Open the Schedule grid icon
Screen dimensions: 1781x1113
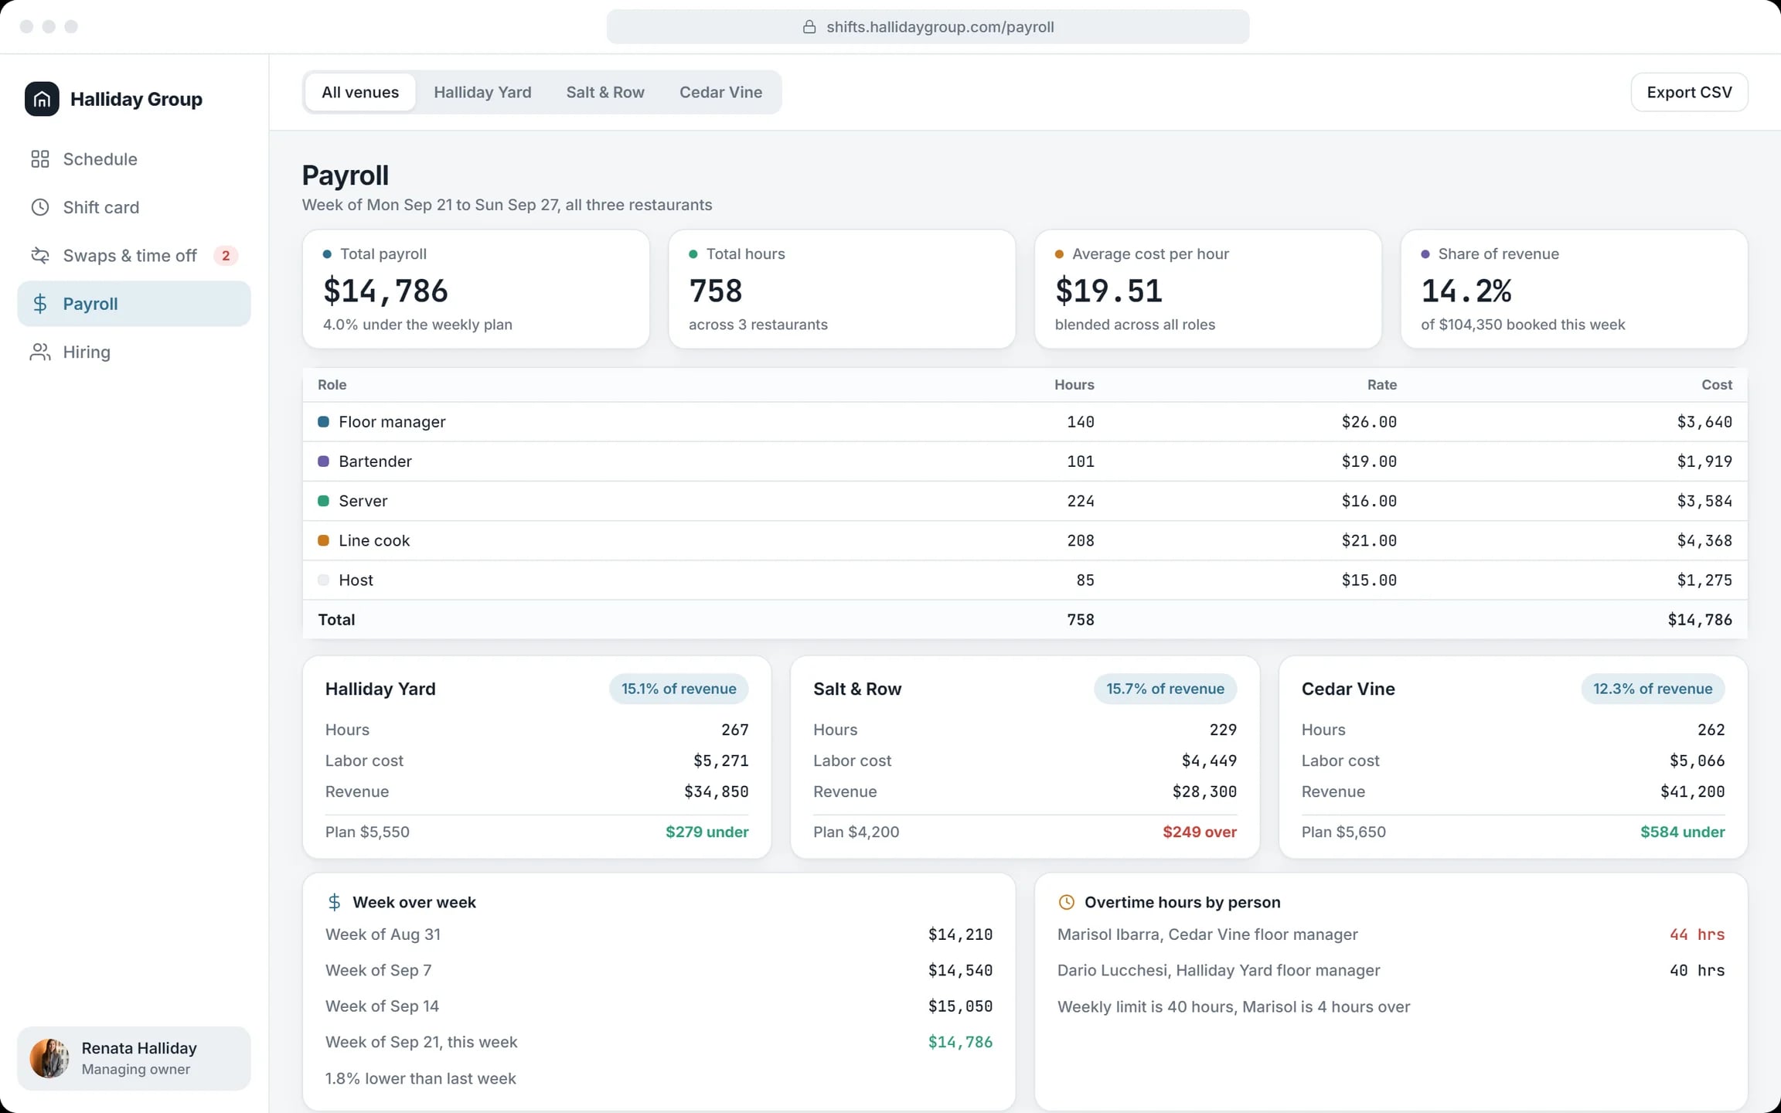click(40, 159)
